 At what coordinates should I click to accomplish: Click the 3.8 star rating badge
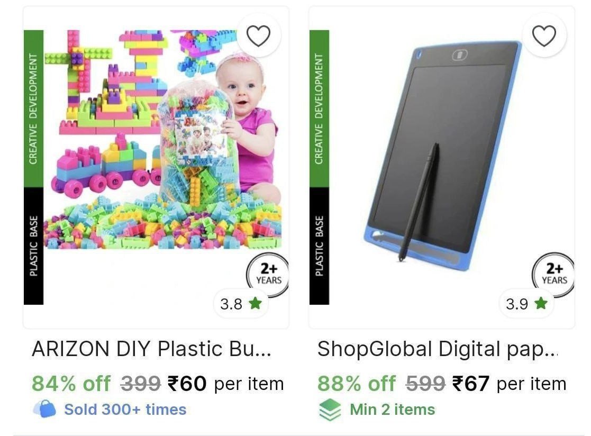tap(241, 304)
